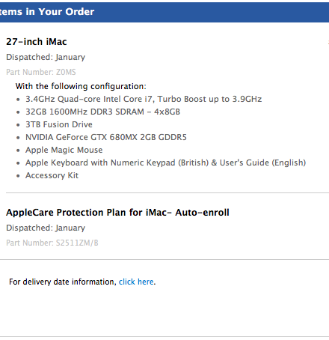Select the Apple Magic Mouse item
Viewport: 329px width, 340px height.
pos(64,150)
